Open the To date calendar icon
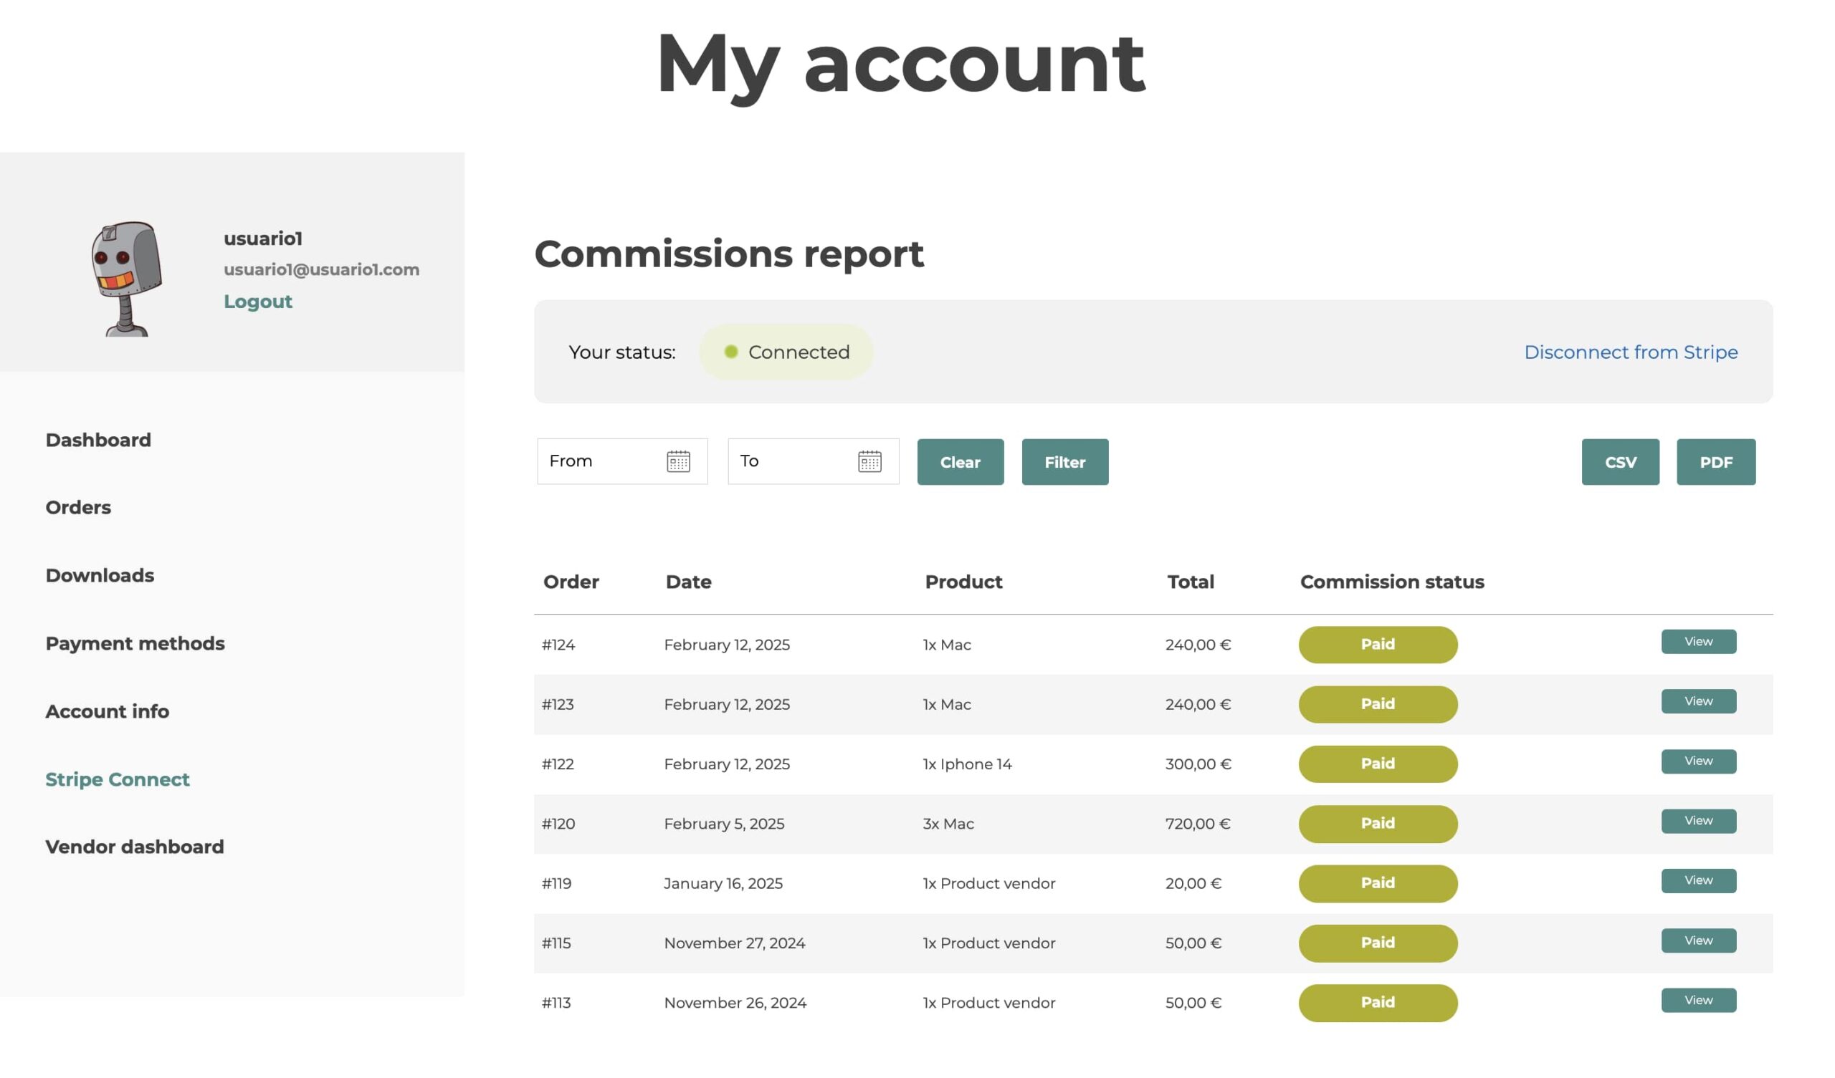The image size is (1835, 1078). [869, 461]
